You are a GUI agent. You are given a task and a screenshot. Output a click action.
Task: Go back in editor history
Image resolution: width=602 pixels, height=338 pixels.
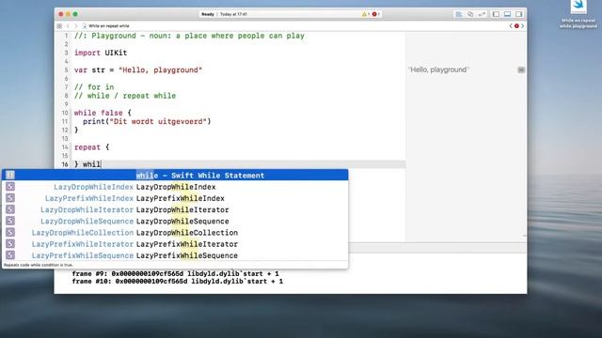click(x=68, y=26)
